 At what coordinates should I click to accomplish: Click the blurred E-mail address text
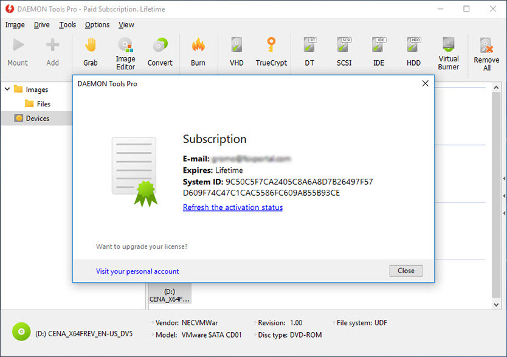(x=251, y=159)
